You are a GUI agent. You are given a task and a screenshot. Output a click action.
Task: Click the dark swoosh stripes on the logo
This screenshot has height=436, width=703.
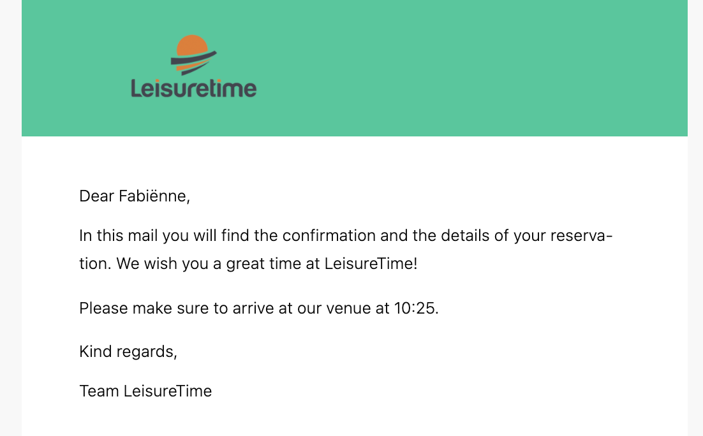click(x=194, y=62)
